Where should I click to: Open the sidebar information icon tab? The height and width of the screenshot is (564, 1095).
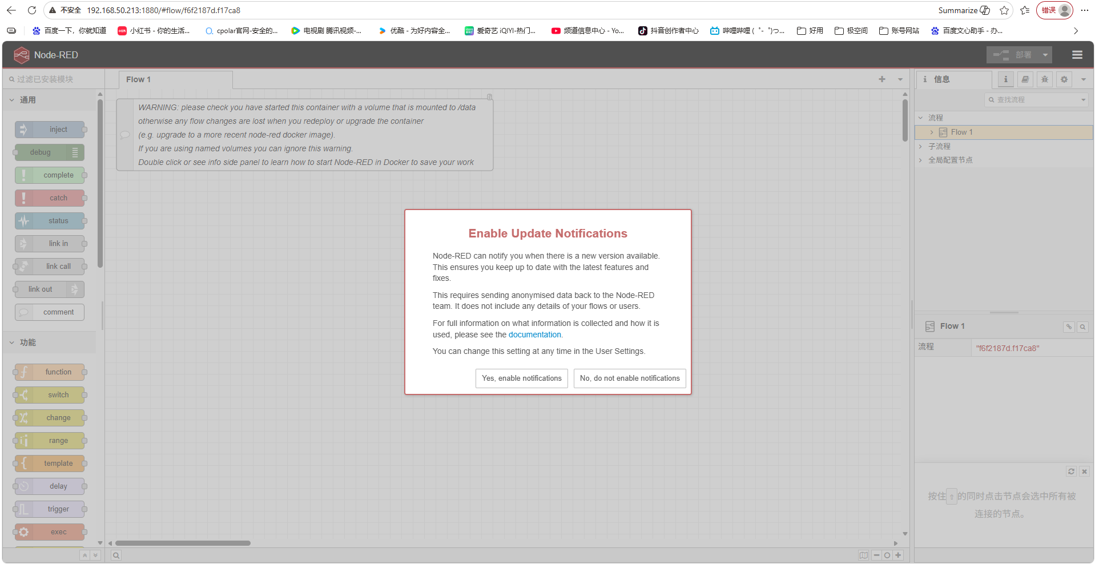[1006, 79]
